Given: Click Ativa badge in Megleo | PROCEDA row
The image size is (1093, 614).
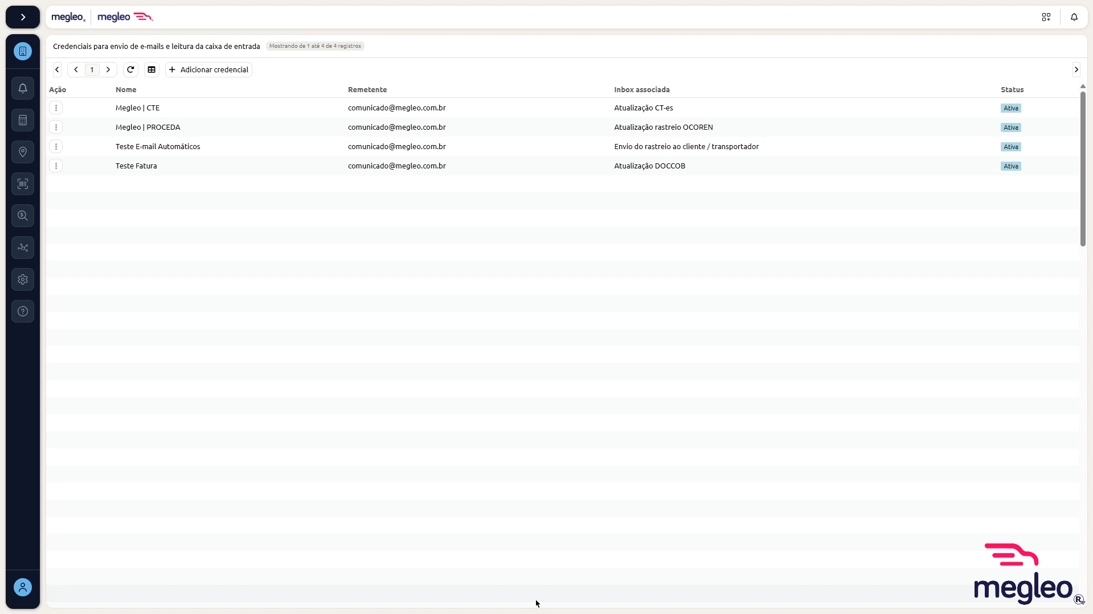Looking at the screenshot, I should pyautogui.click(x=1011, y=127).
